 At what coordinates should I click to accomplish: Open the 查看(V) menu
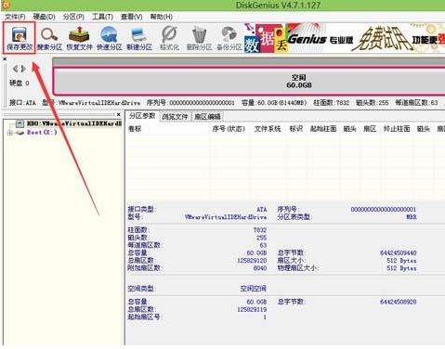coord(132,17)
